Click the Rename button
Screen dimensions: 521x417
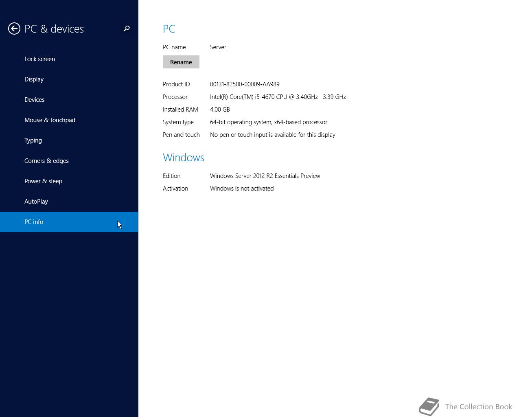(x=181, y=62)
